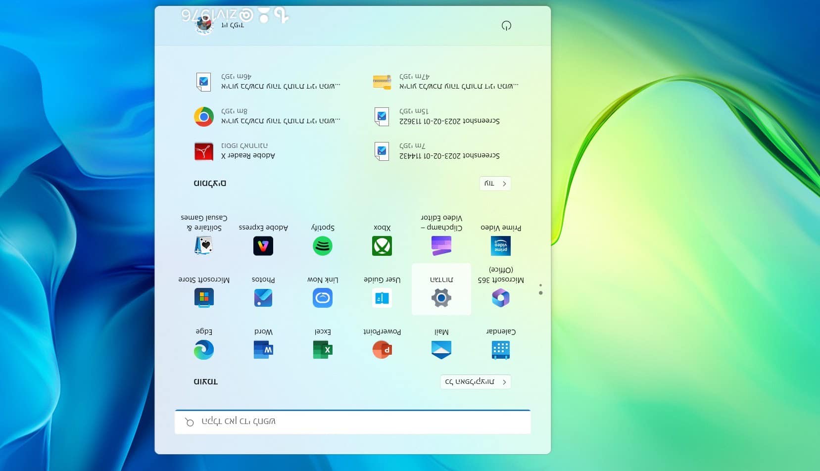This screenshot has width=820, height=471.
Task: Open the Calendar app
Action: coord(501,349)
